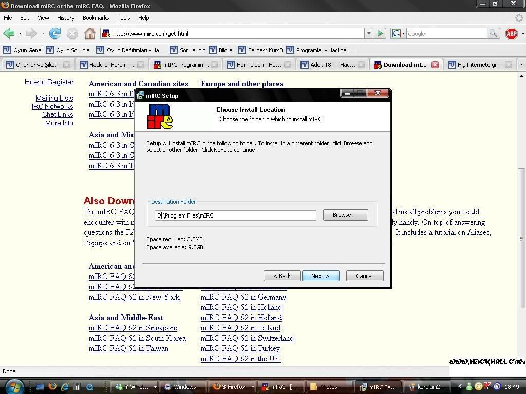Switch to the Öneriler ve Şika... tab
The image size is (526, 394).
(x=38, y=65)
